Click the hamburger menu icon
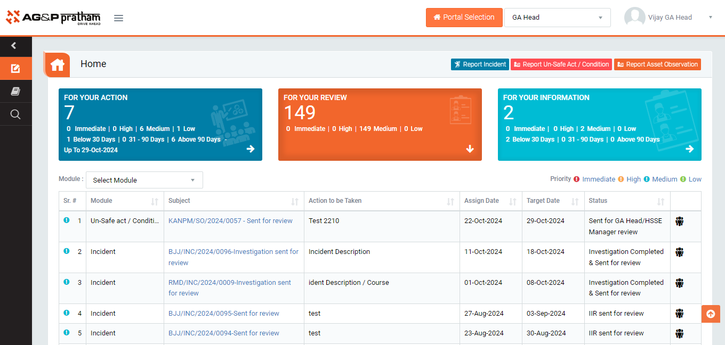 [118, 18]
